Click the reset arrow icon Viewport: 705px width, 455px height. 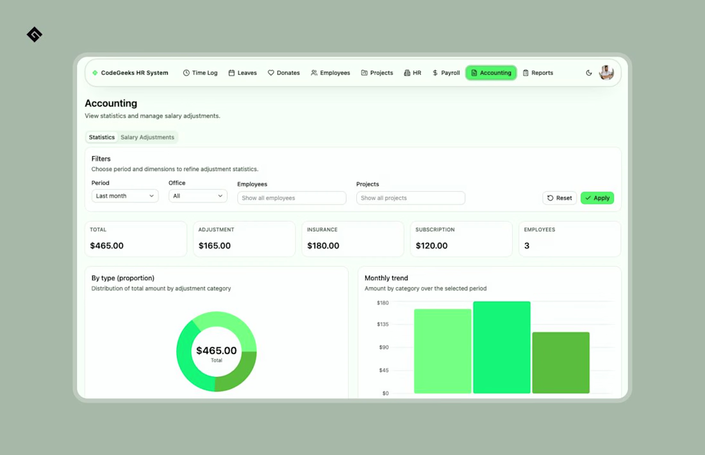(x=550, y=198)
